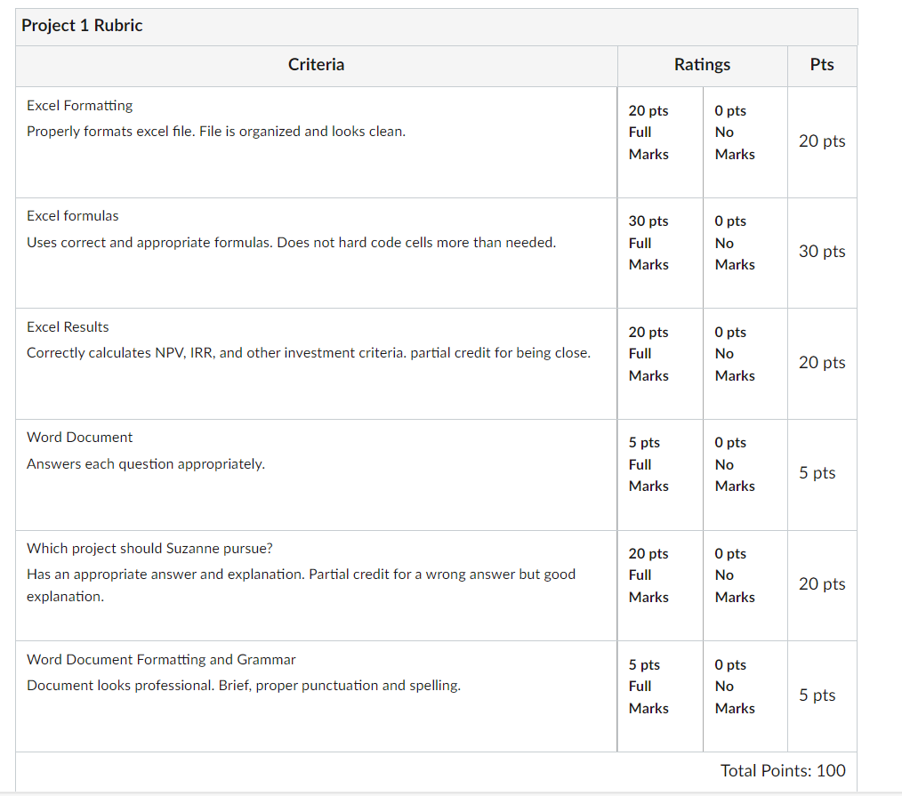Screen dimensions: 902x796
Task: Select the Pts column header
Action: tap(822, 65)
